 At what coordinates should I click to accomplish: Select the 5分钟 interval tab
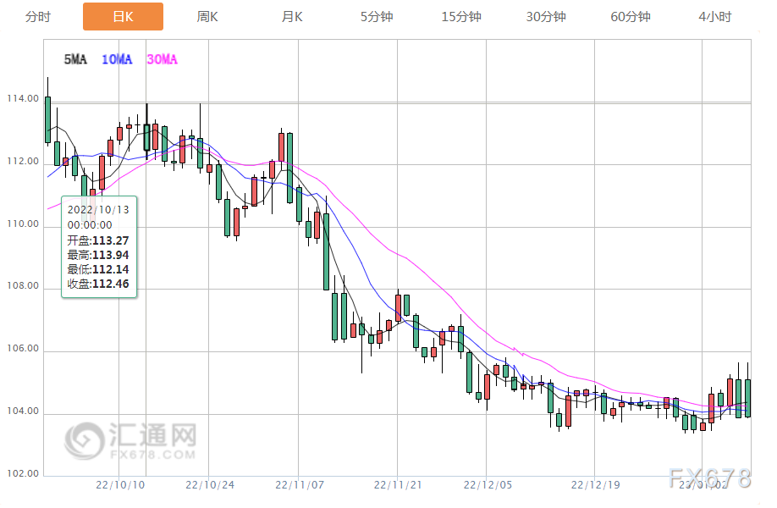(377, 17)
